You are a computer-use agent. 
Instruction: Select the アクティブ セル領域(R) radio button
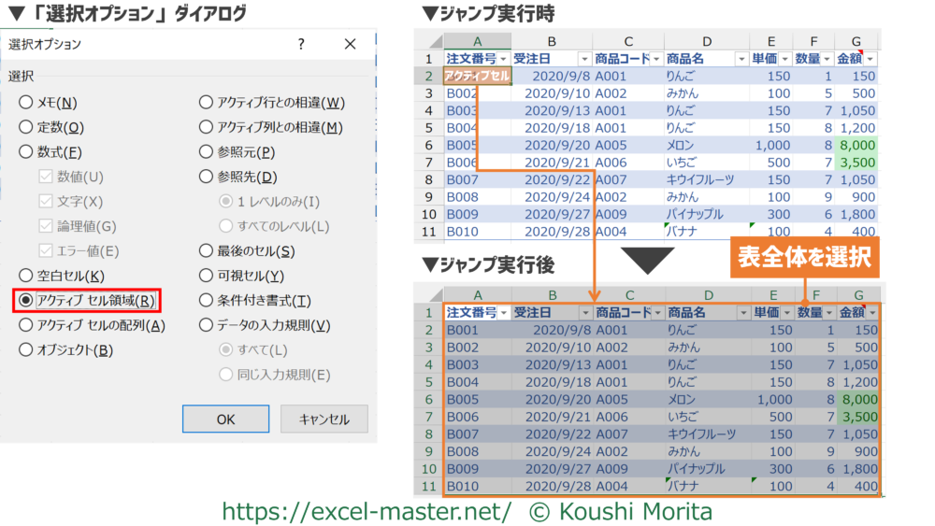pyautogui.click(x=26, y=301)
